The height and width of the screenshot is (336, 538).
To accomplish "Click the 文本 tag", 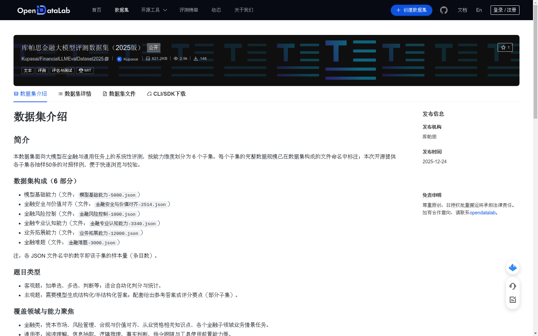I will (x=28, y=71).
